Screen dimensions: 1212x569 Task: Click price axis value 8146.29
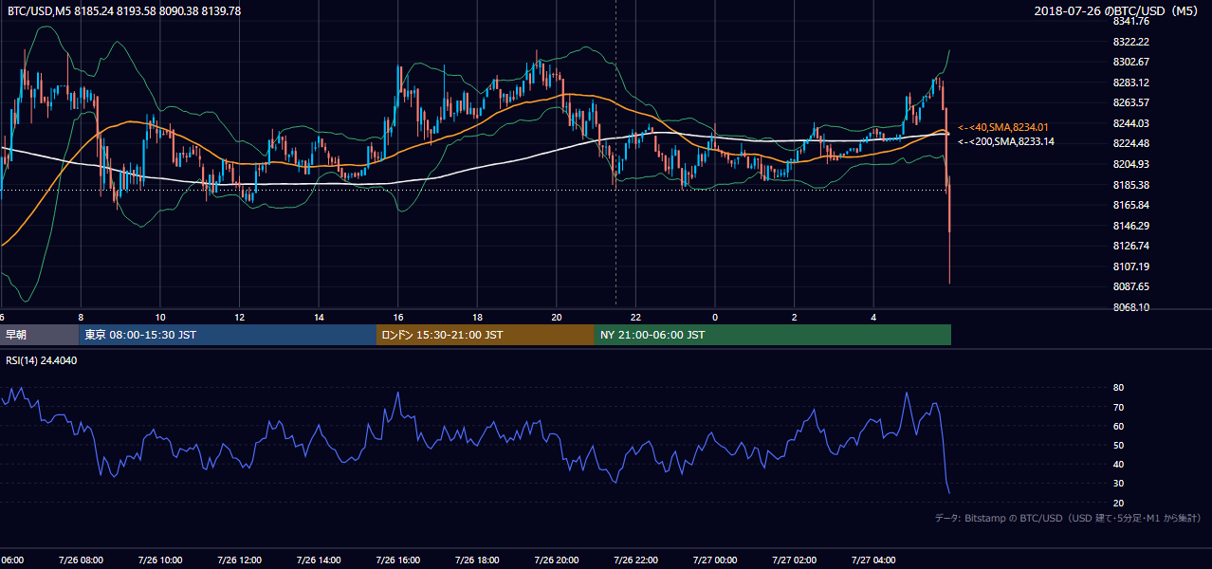pos(1130,226)
